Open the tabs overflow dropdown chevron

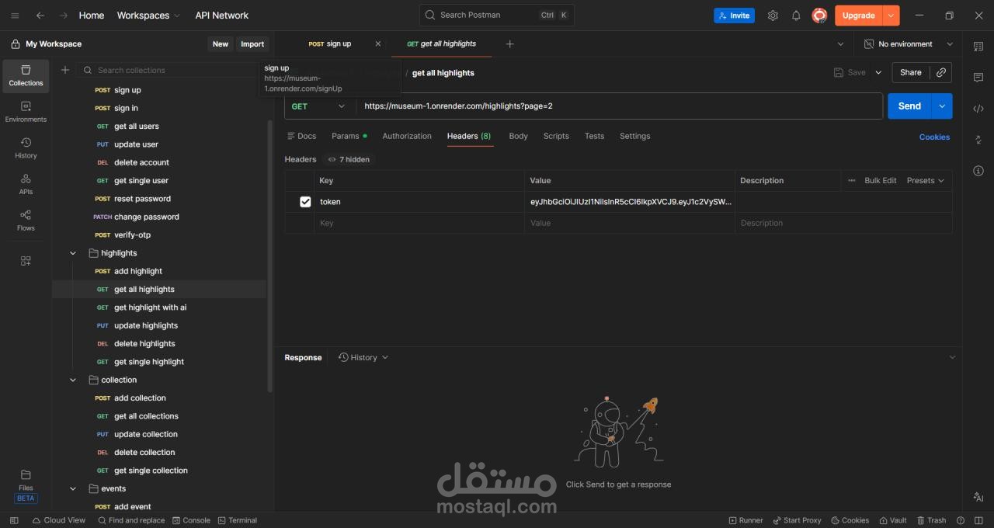click(x=840, y=44)
